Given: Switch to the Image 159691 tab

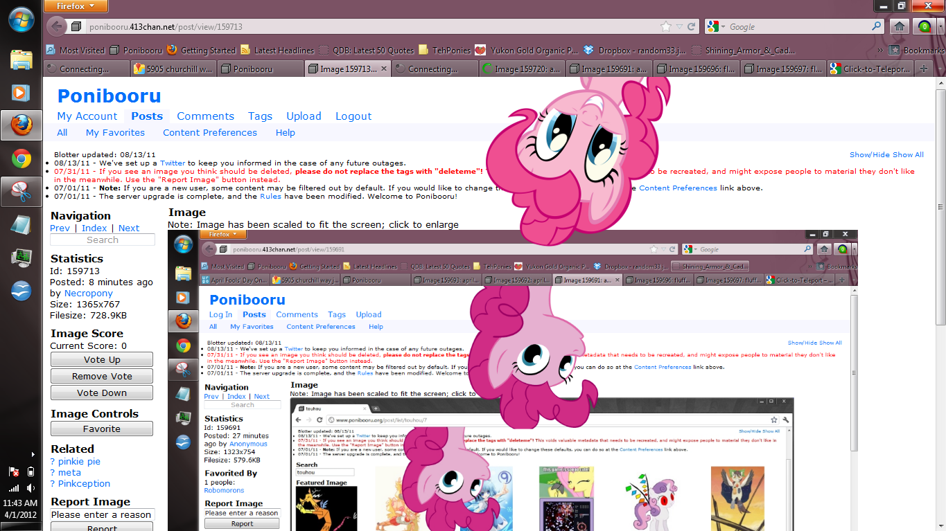Looking at the screenshot, I should coord(608,69).
